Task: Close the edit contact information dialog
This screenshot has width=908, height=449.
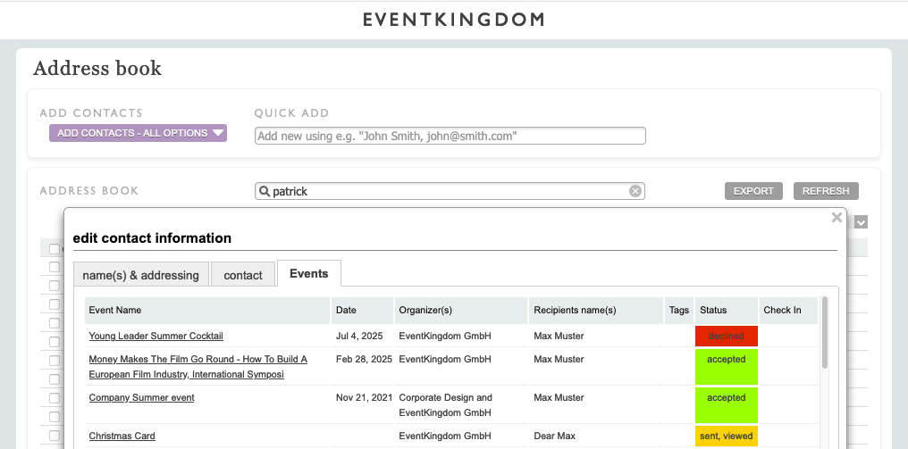Action: (x=837, y=217)
